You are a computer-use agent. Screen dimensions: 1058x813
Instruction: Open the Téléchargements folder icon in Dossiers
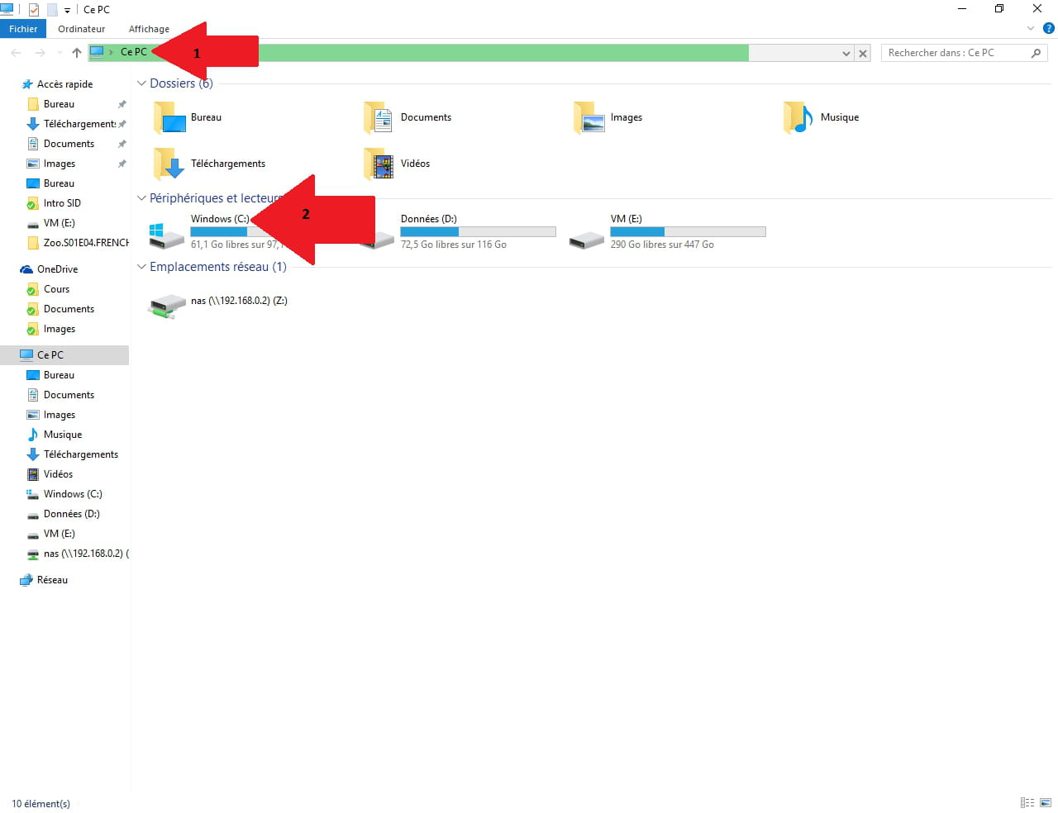pyautogui.click(x=169, y=164)
